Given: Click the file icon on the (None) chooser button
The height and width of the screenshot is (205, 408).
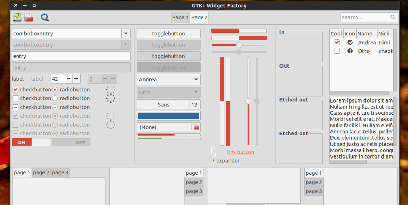Looking at the screenshot, I should coord(196,127).
